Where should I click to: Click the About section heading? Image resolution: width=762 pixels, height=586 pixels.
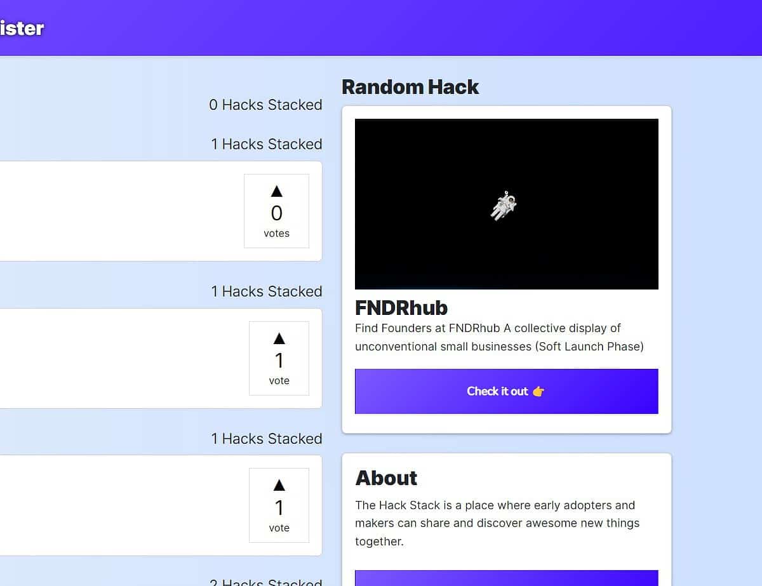386,478
